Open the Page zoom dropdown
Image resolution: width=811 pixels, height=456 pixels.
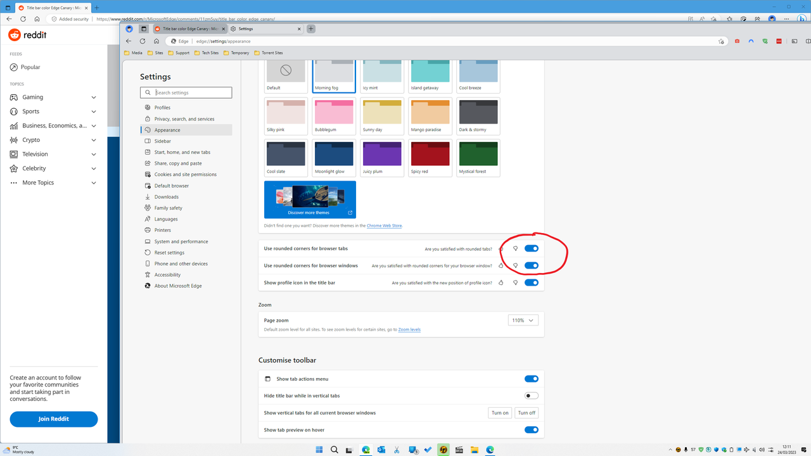(x=522, y=320)
